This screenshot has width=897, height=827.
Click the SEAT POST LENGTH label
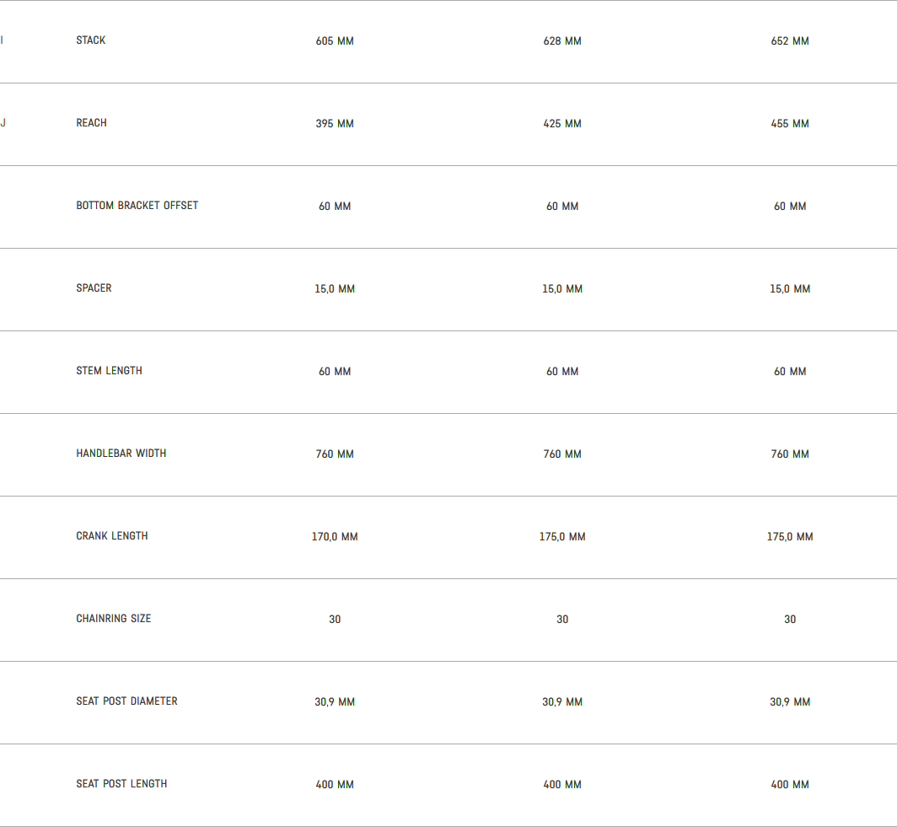(122, 784)
